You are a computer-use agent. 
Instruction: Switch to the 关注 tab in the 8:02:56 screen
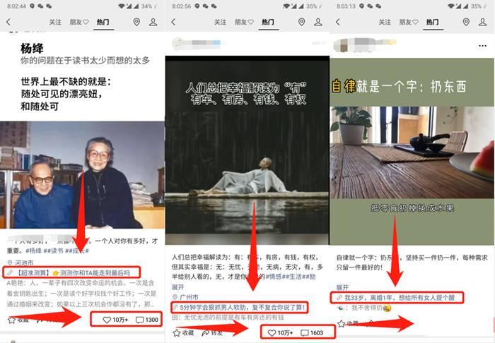coord(221,22)
